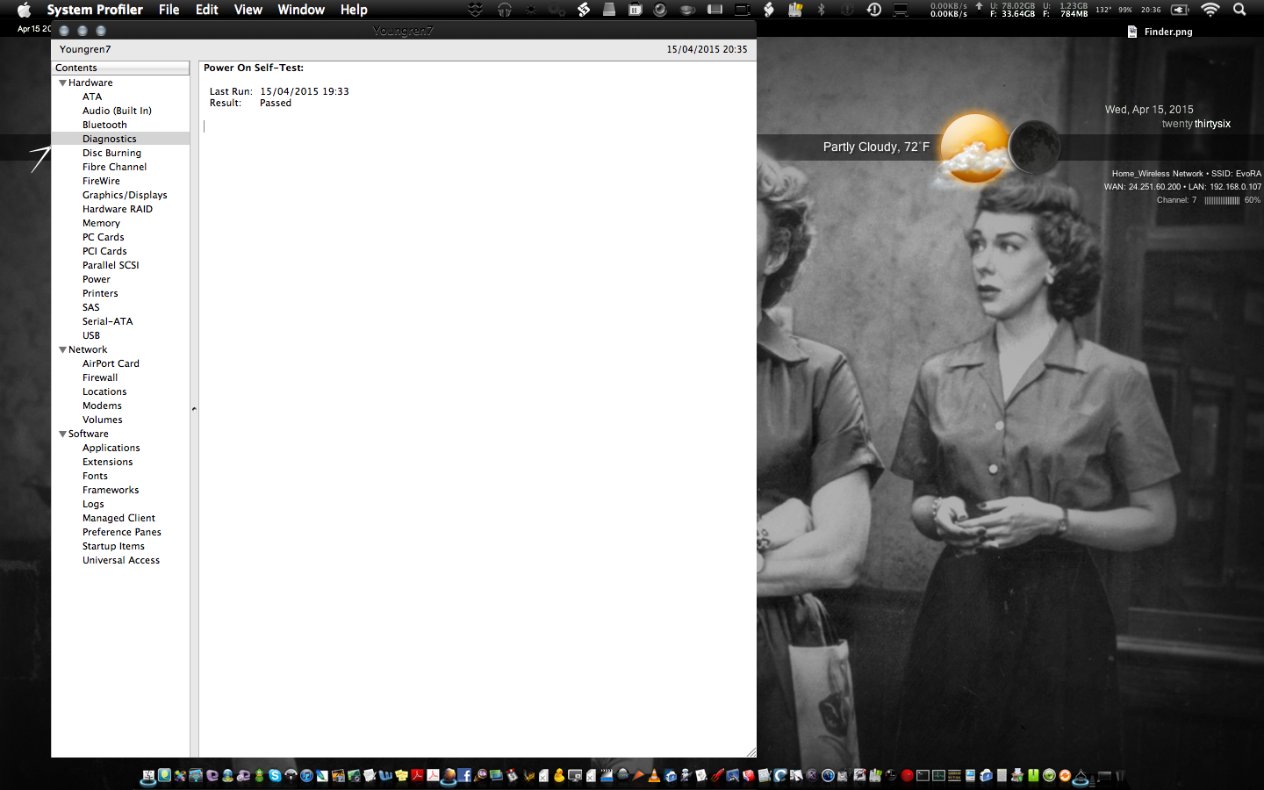Screen dimensions: 1264x790
Task: Click the Facebook icon in the Dock
Action: click(x=464, y=775)
